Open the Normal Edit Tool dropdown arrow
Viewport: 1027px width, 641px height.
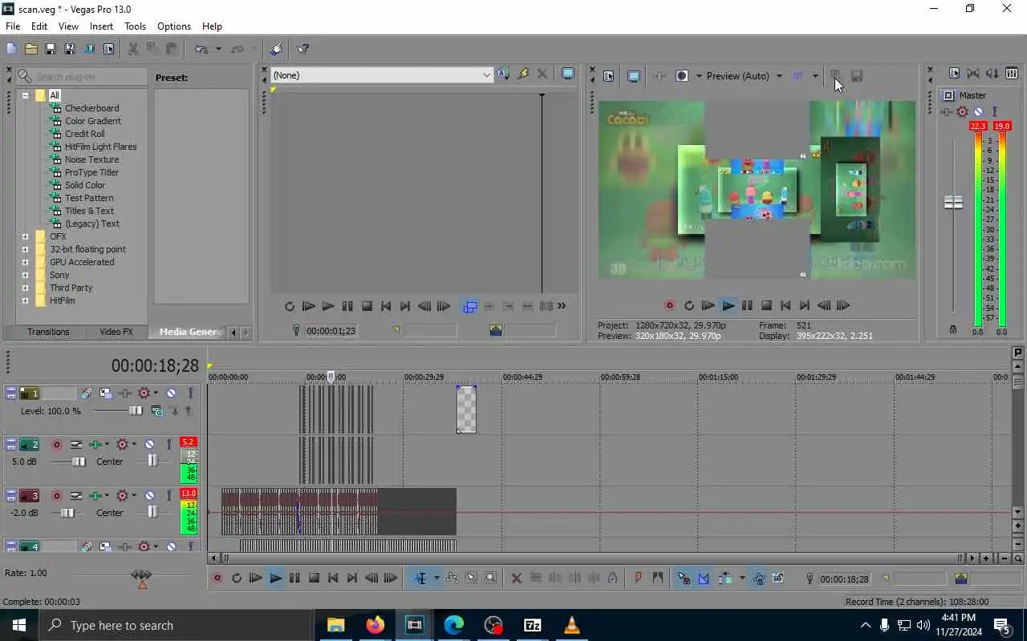(x=436, y=578)
